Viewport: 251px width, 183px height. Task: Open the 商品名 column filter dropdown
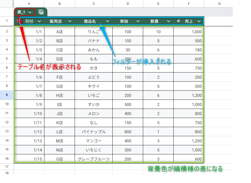(x=107, y=21)
